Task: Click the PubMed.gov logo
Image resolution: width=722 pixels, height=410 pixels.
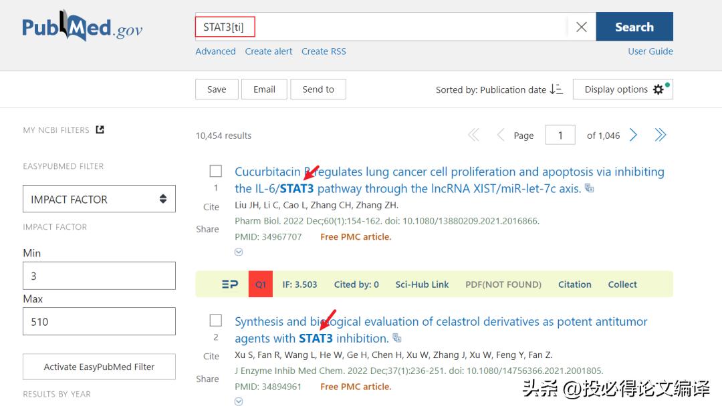Action: pyautogui.click(x=82, y=27)
